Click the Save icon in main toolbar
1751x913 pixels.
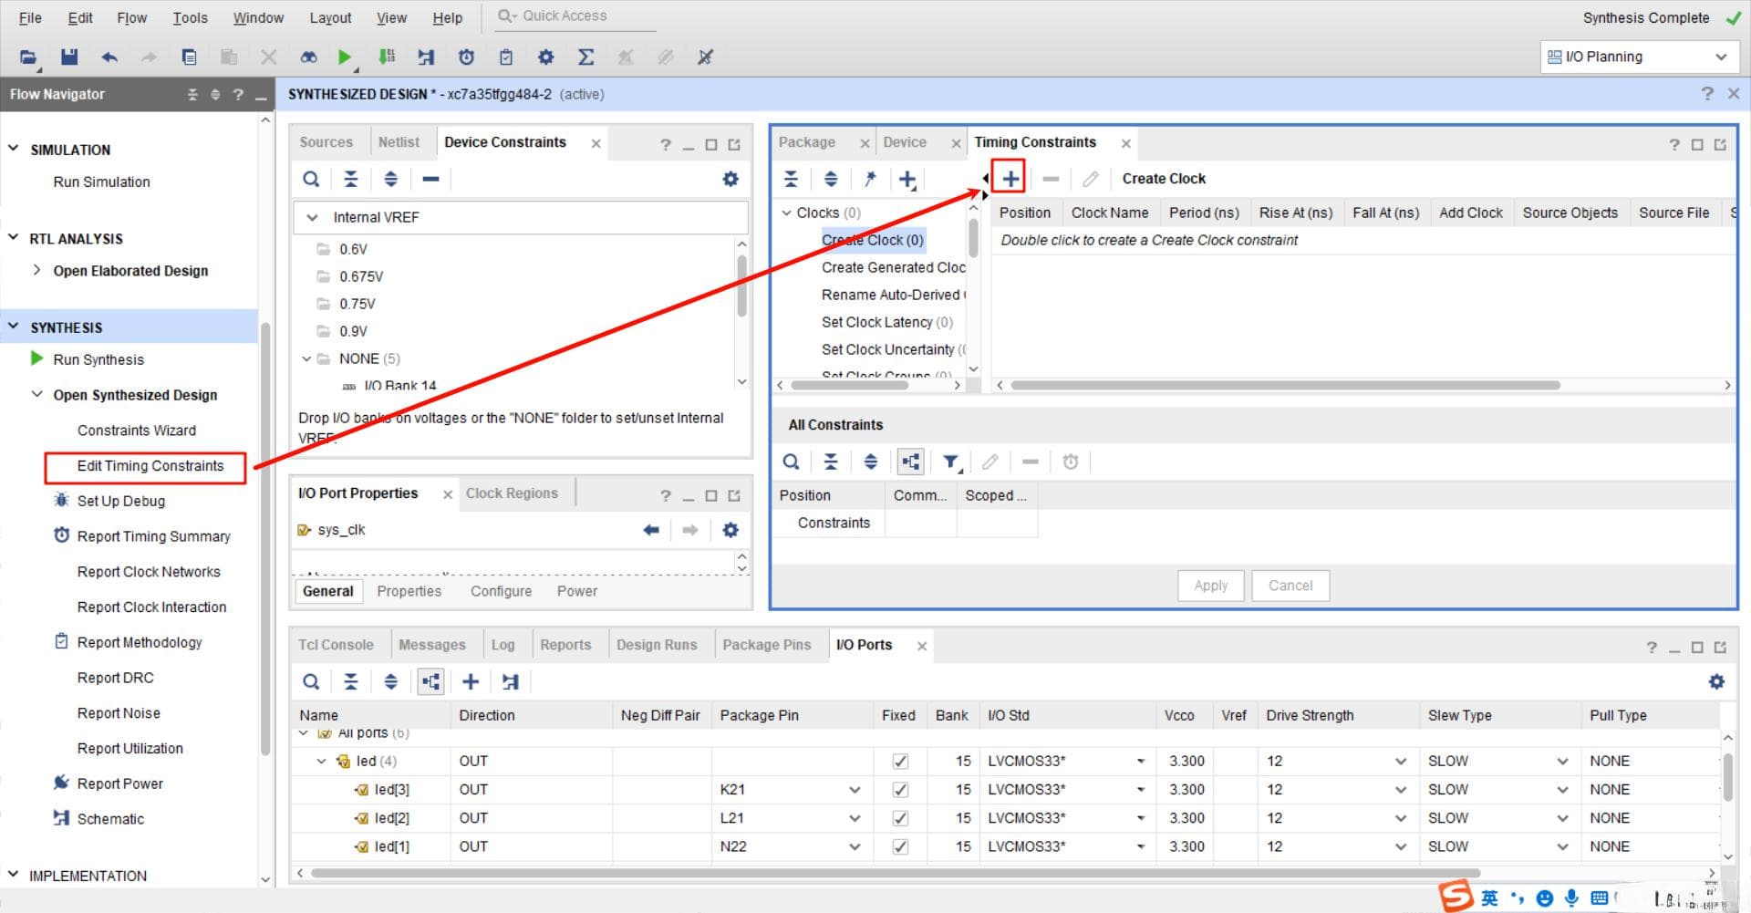click(69, 57)
